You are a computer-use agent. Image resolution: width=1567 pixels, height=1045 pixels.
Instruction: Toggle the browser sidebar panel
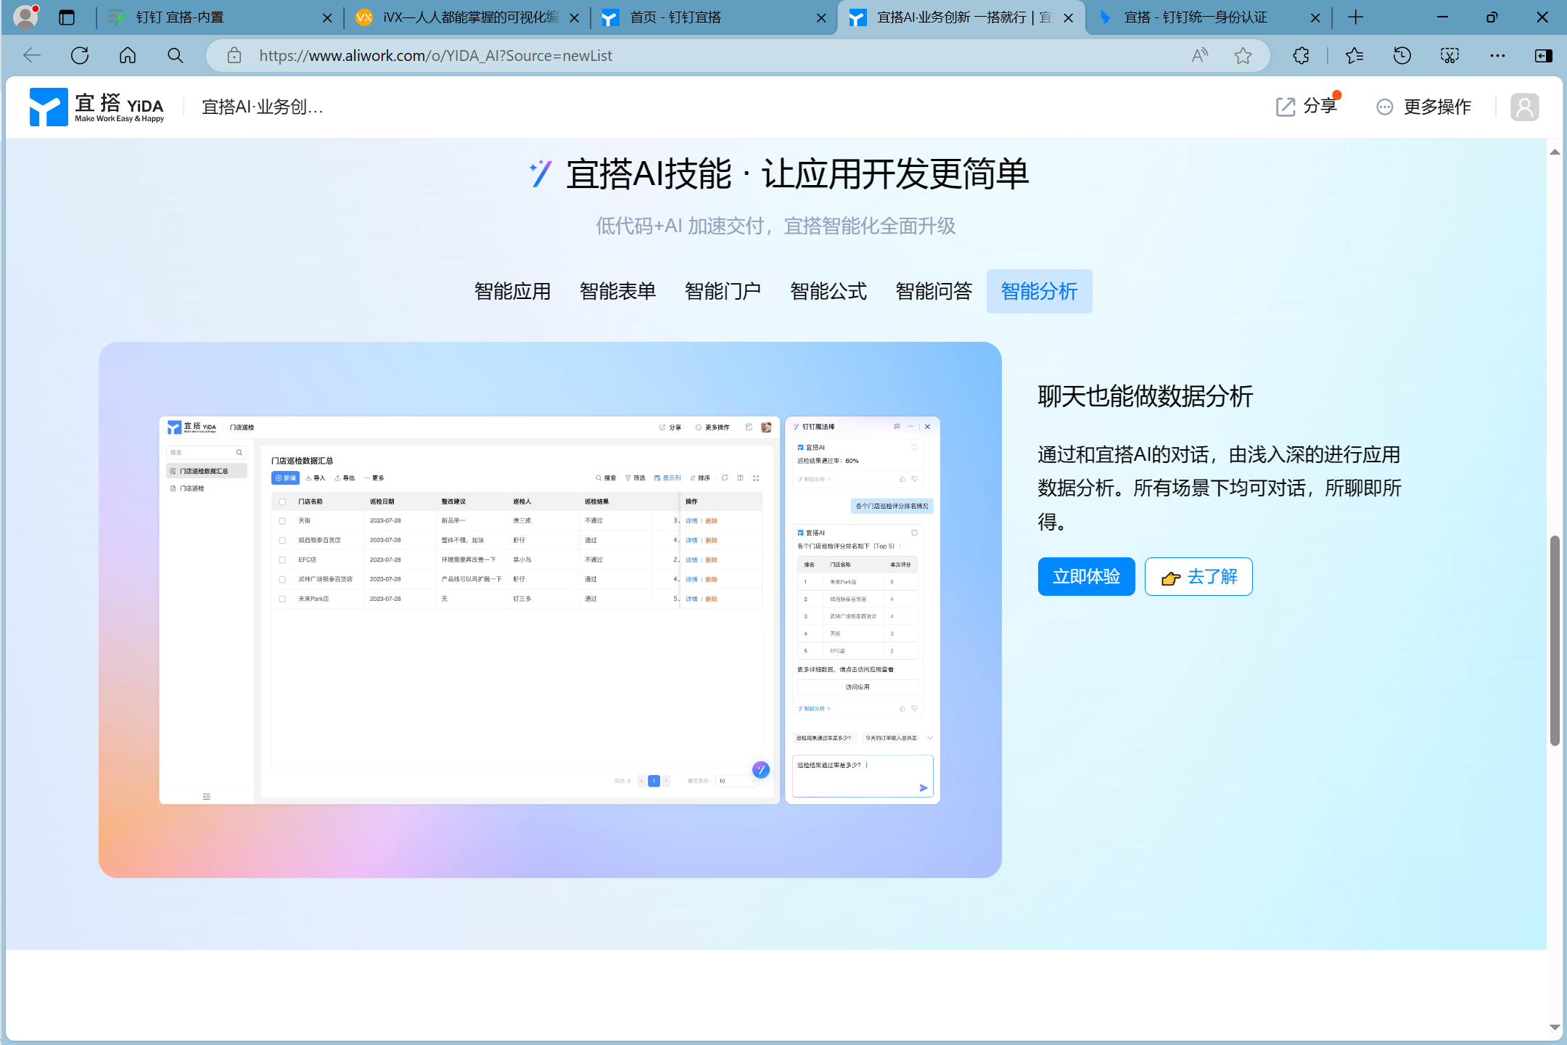[1544, 55]
